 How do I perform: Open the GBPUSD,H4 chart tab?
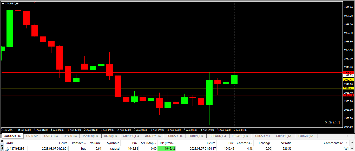click(131, 136)
